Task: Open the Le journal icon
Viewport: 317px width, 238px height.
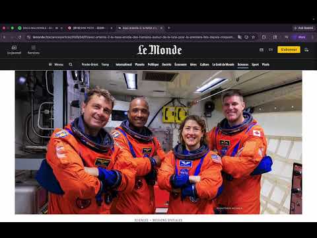Action: [x=14, y=50]
